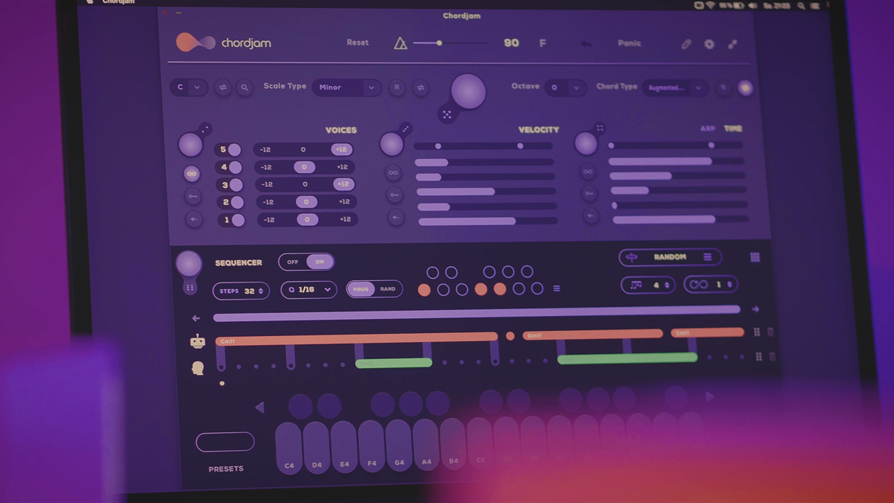The height and width of the screenshot is (503, 894).
Task: Open the 1/16 quantize dropdown
Action: point(309,290)
